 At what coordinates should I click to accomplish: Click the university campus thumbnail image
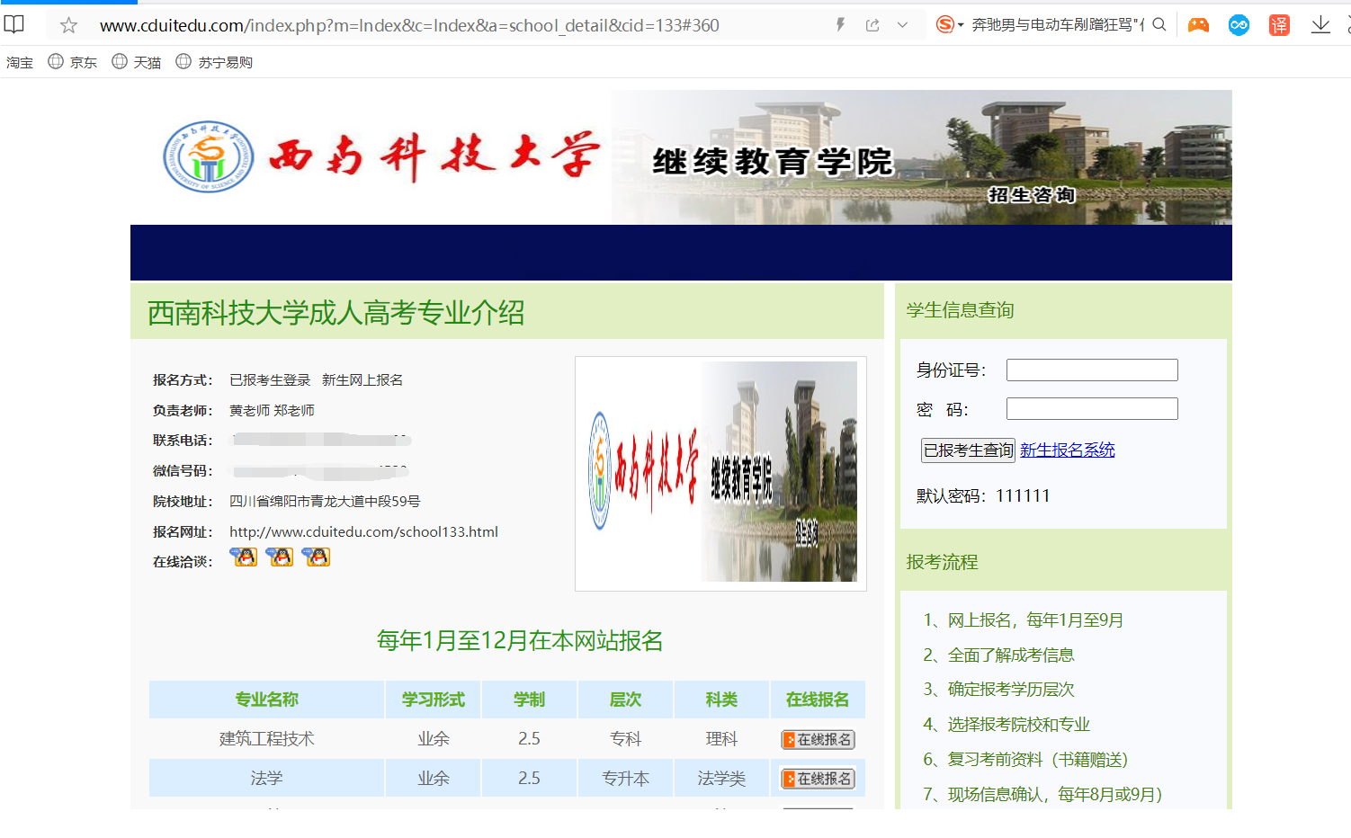pyautogui.click(x=720, y=473)
